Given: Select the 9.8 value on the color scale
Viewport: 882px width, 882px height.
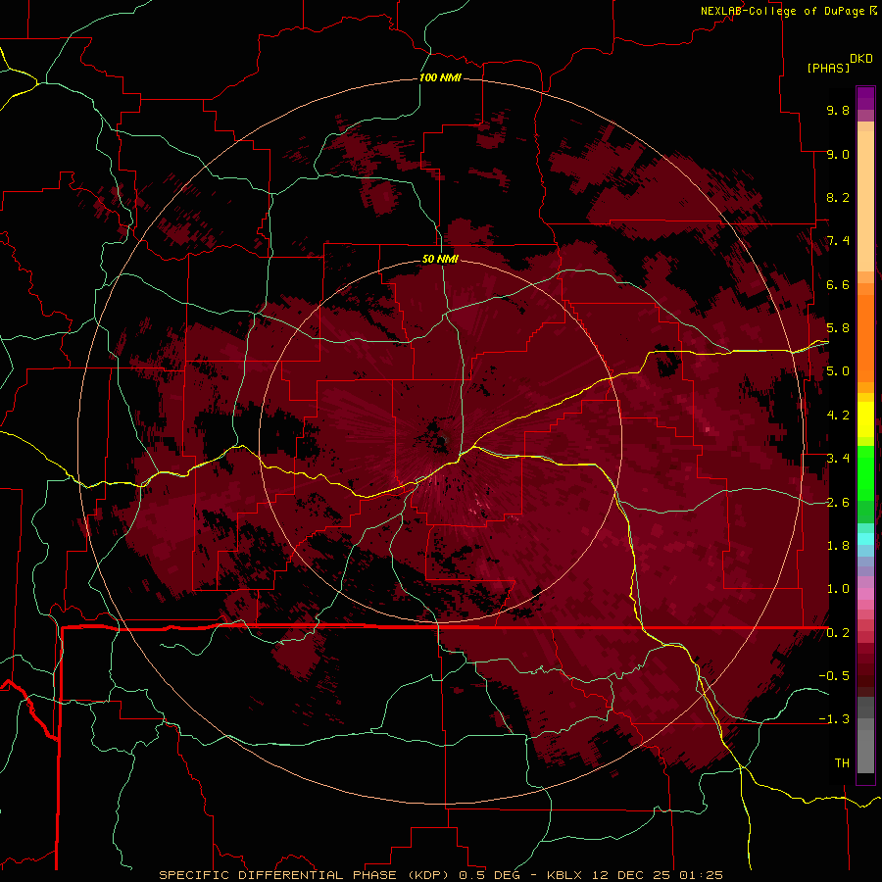Looking at the screenshot, I should click(x=838, y=110).
